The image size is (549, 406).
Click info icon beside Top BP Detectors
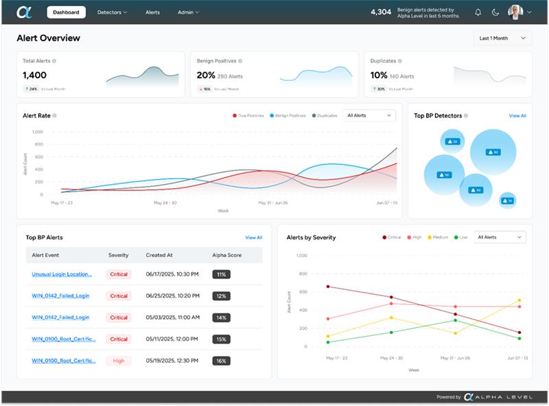pos(467,116)
